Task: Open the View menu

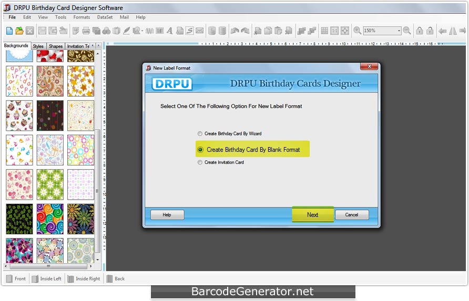Action: pos(43,17)
